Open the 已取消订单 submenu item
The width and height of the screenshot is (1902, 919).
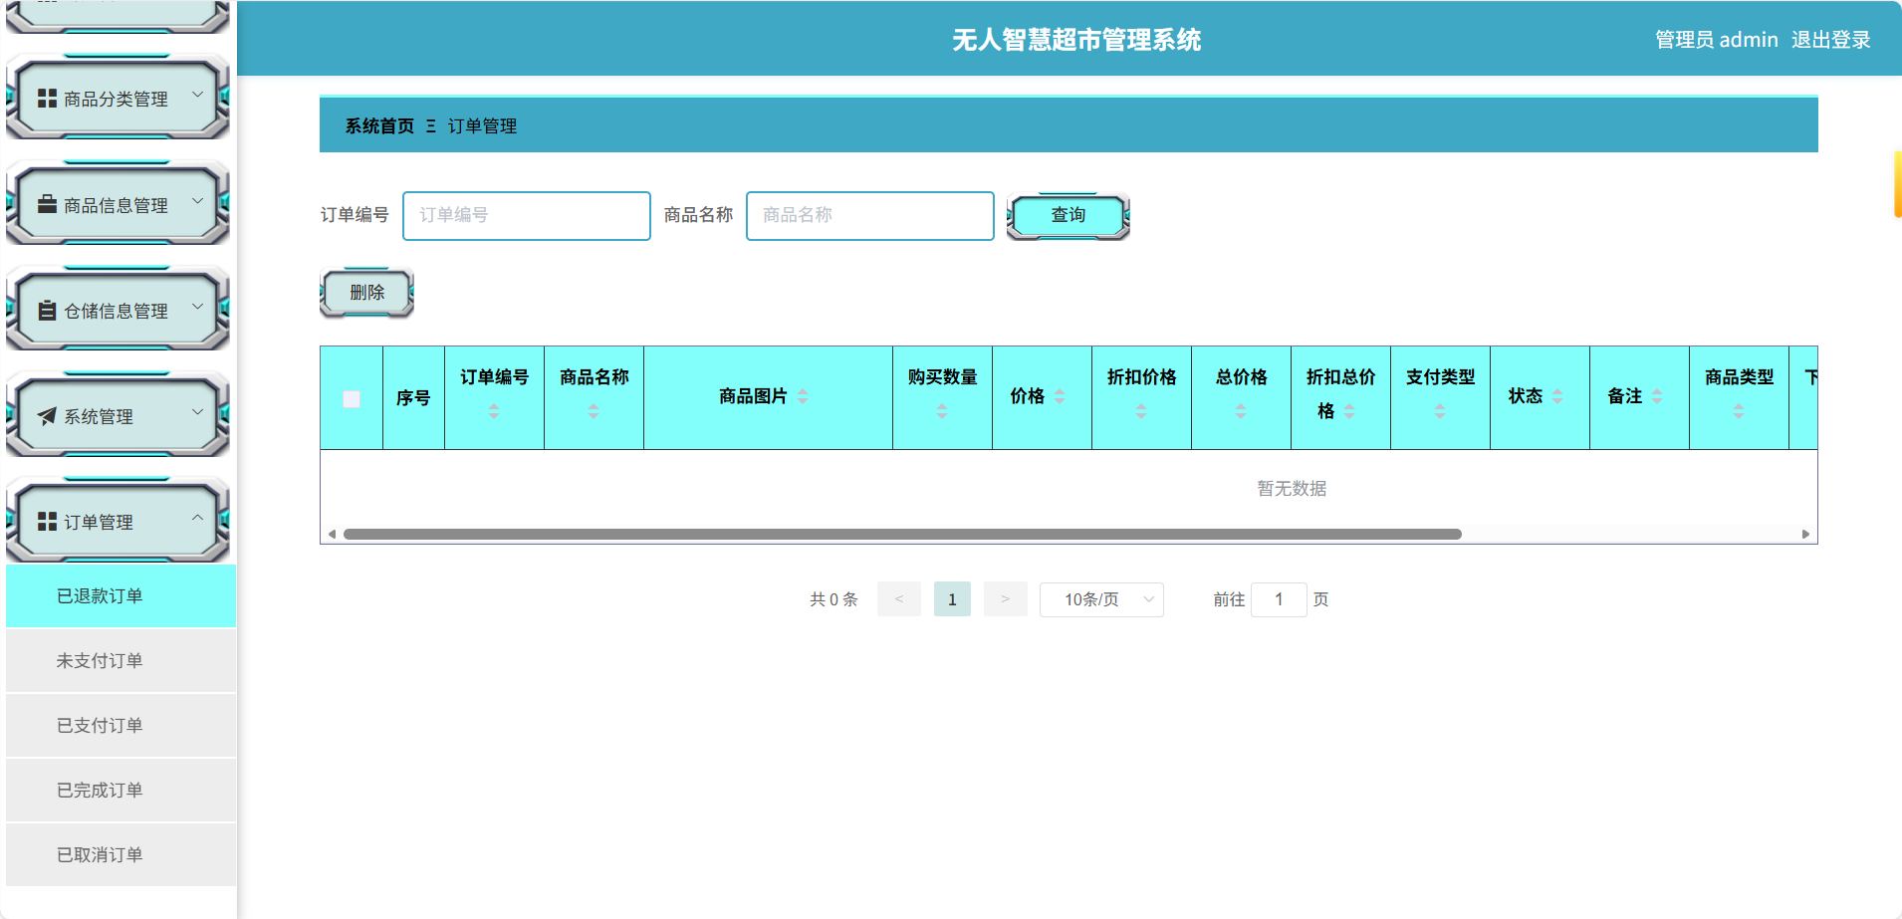click(120, 855)
